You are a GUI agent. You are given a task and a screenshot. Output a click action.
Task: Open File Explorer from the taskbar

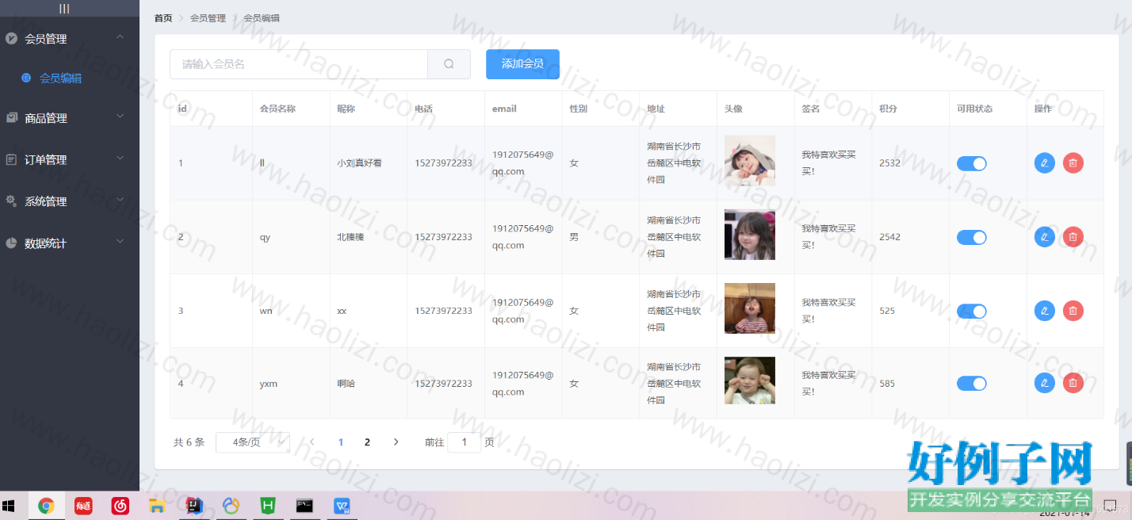[156, 505]
